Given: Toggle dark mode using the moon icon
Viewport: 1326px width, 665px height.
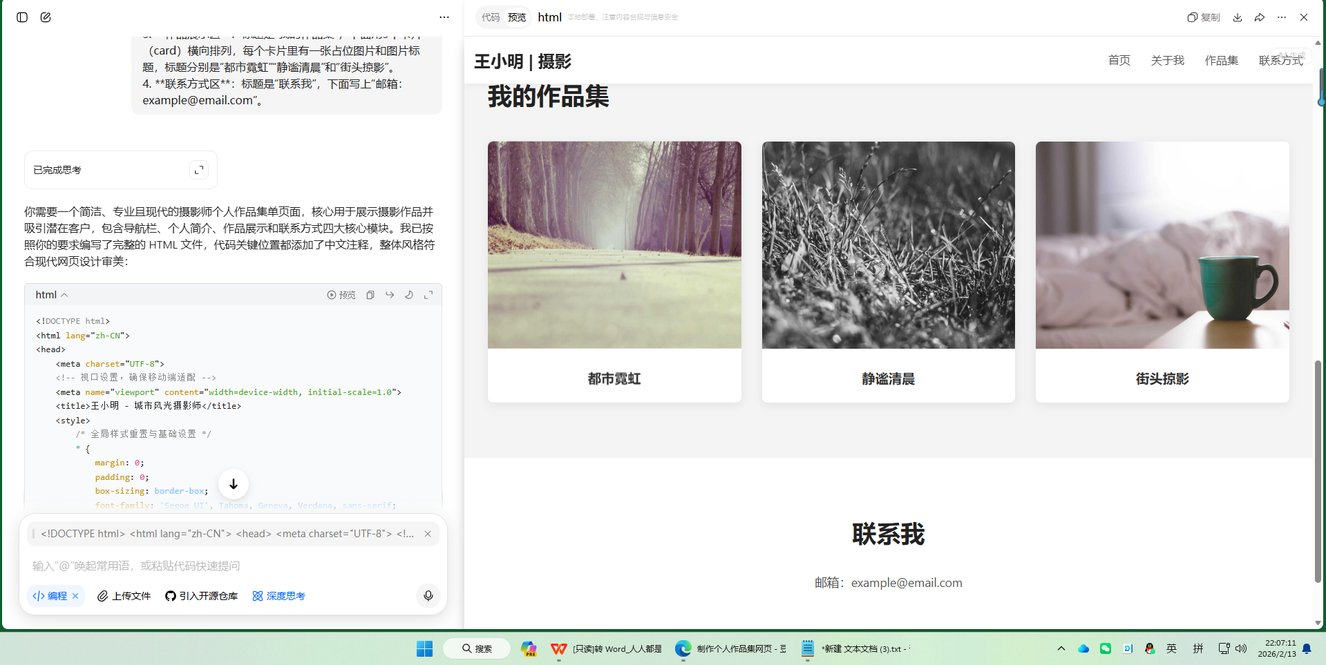Looking at the screenshot, I should click(409, 294).
